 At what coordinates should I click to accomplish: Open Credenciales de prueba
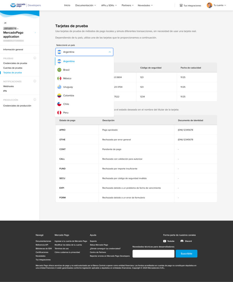pos(15,63)
